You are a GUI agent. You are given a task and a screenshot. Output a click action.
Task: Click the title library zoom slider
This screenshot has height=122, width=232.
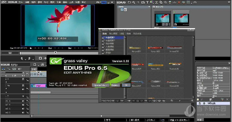tap(179, 101)
